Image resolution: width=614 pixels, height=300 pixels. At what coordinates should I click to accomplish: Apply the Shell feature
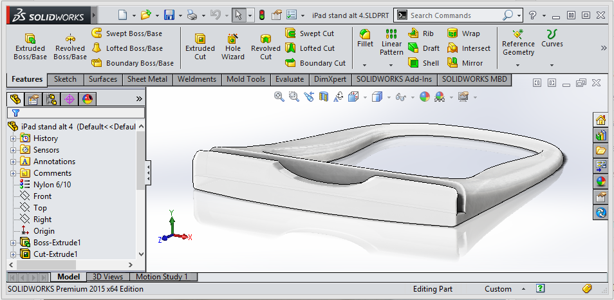[x=424, y=63]
